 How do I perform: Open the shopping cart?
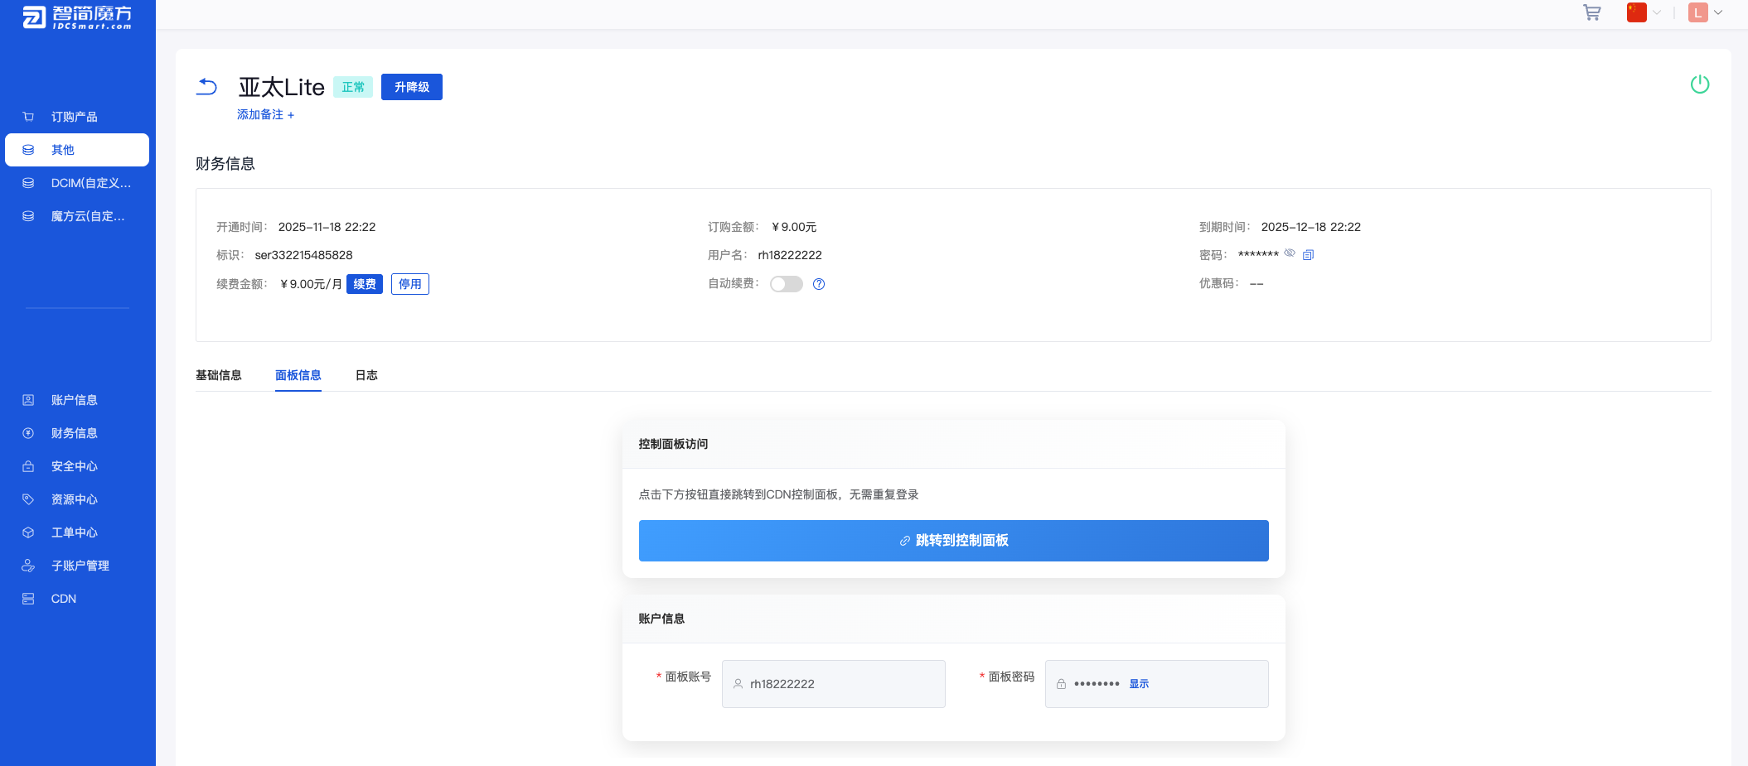click(1592, 13)
